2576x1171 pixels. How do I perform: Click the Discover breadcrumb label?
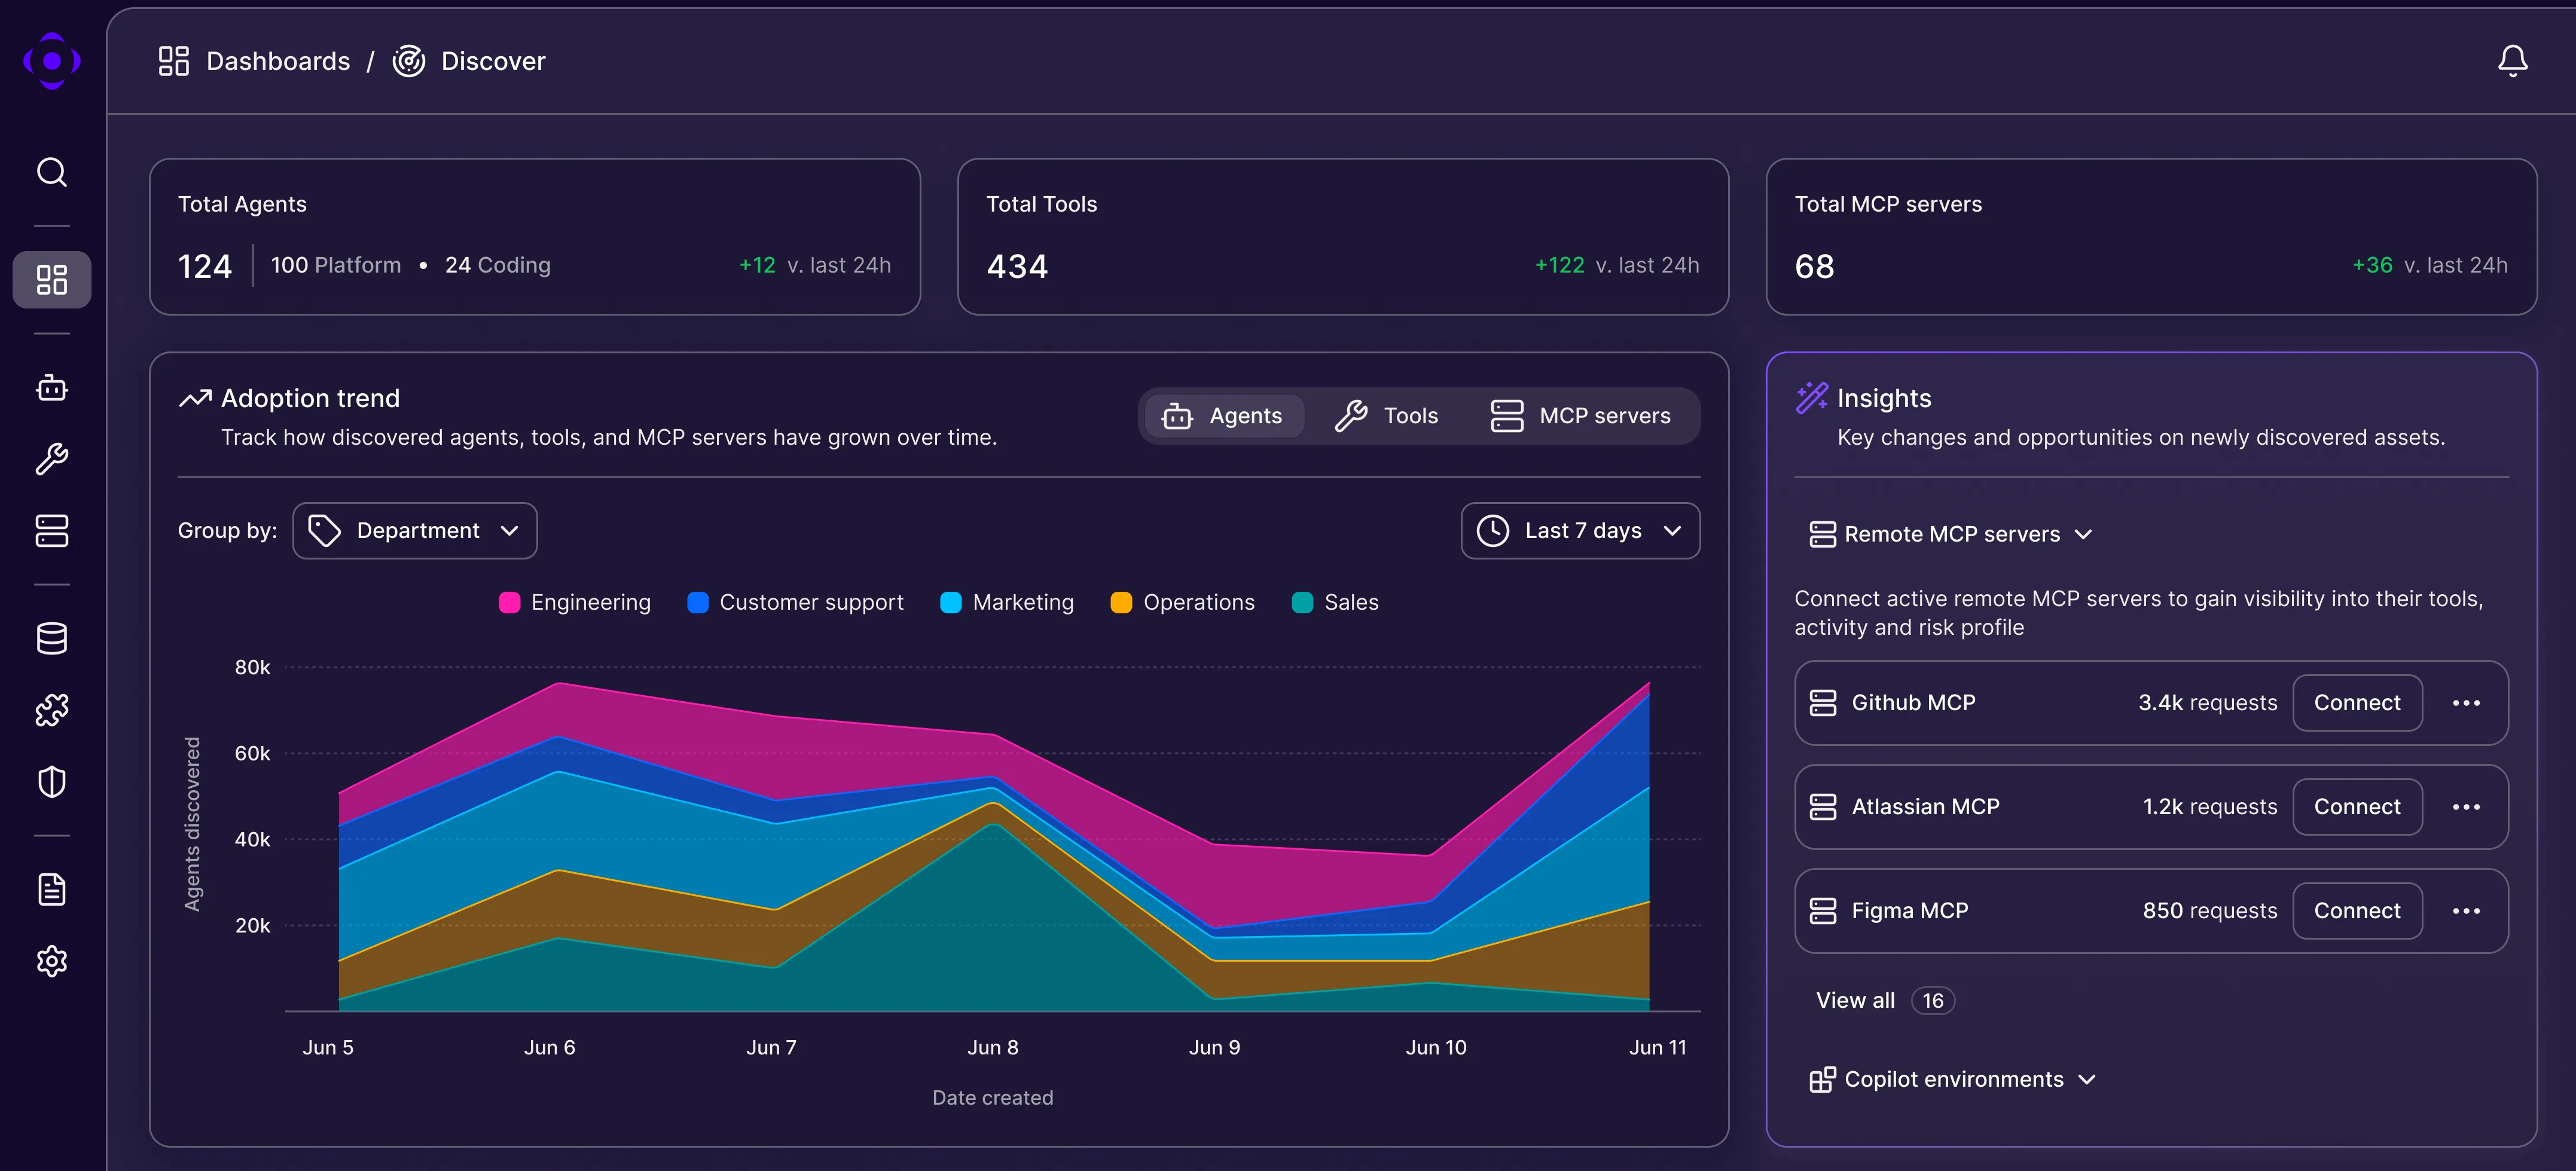click(x=493, y=61)
